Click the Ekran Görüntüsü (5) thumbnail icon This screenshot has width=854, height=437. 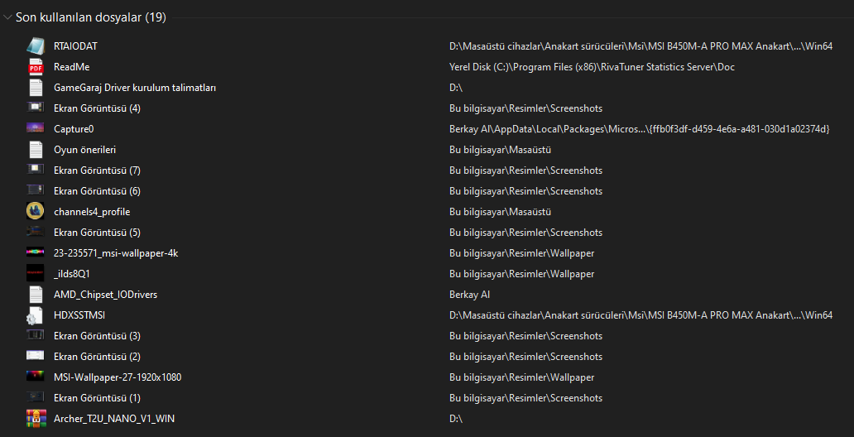click(x=36, y=232)
